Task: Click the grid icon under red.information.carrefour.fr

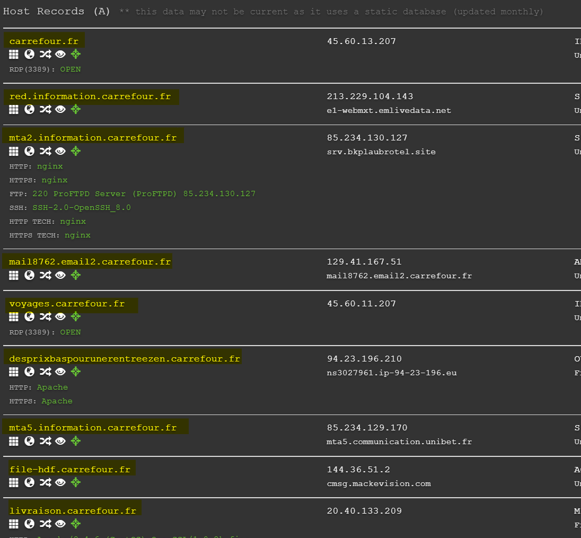Action: coord(14,109)
